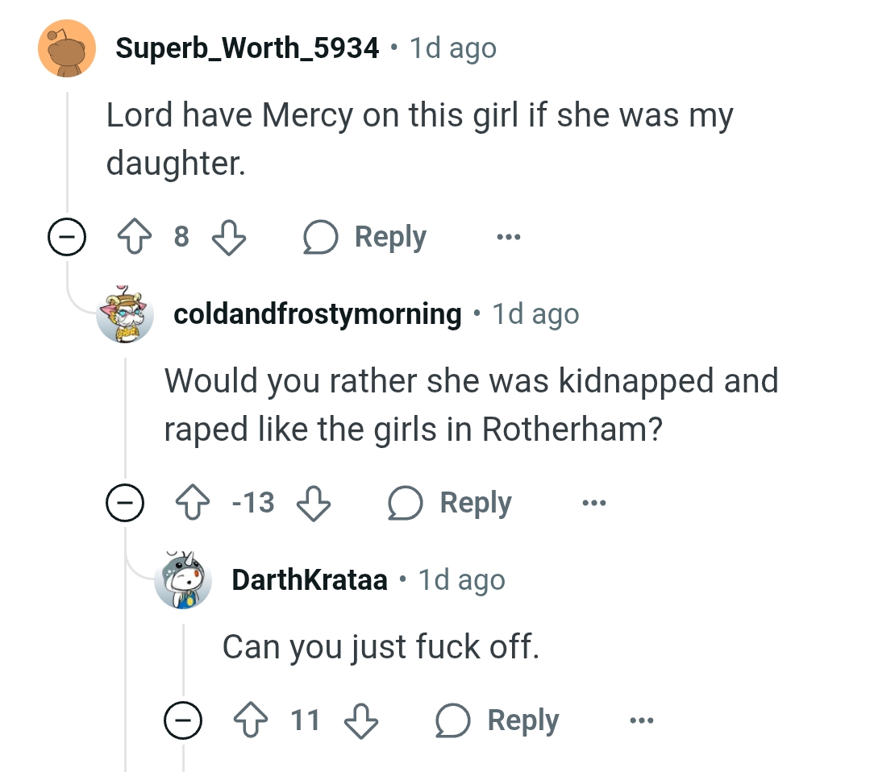The height and width of the screenshot is (772, 870).
Task: Click Superb_Worth_5934's orange avatar
Action: click(67, 48)
